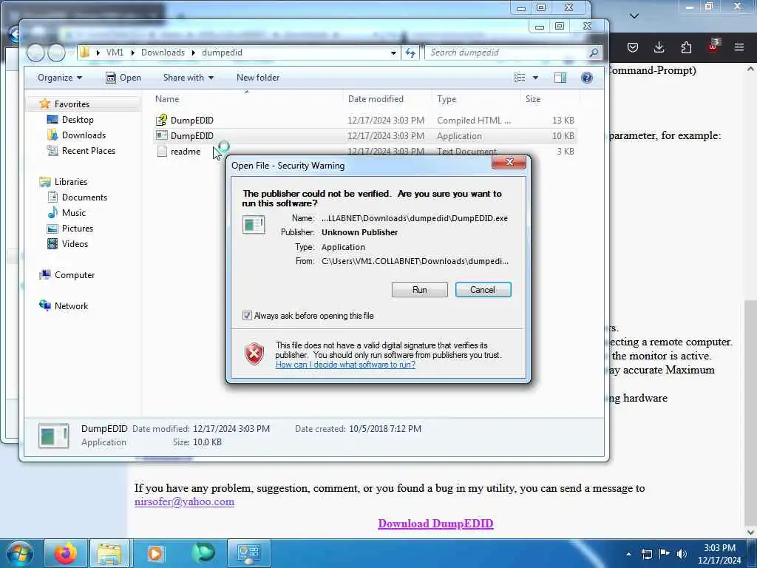This screenshot has height=568, width=757.
Task: Click the search magnifier icon
Action: tap(594, 53)
